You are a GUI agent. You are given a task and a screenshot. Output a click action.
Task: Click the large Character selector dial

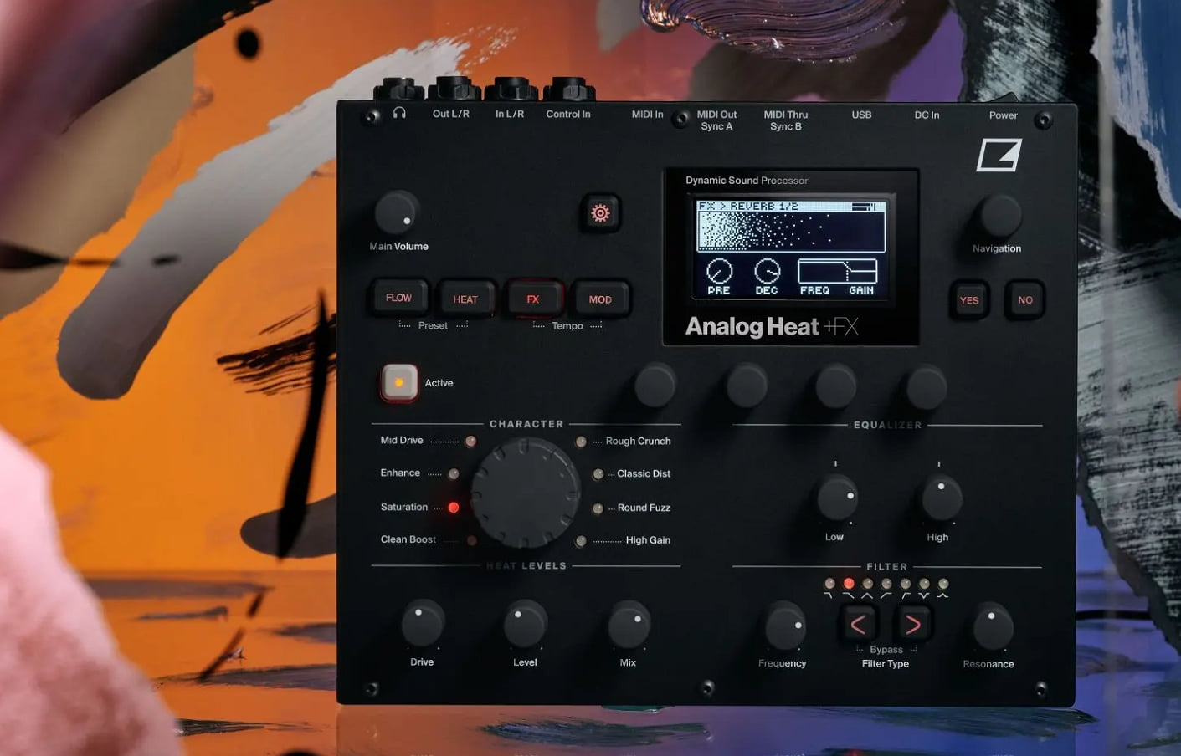pyautogui.click(x=525, y=493)
